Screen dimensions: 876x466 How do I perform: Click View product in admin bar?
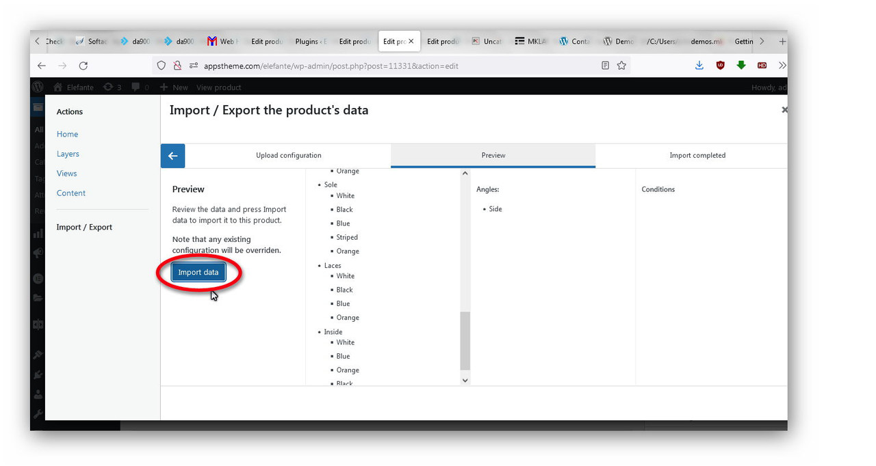218,87
